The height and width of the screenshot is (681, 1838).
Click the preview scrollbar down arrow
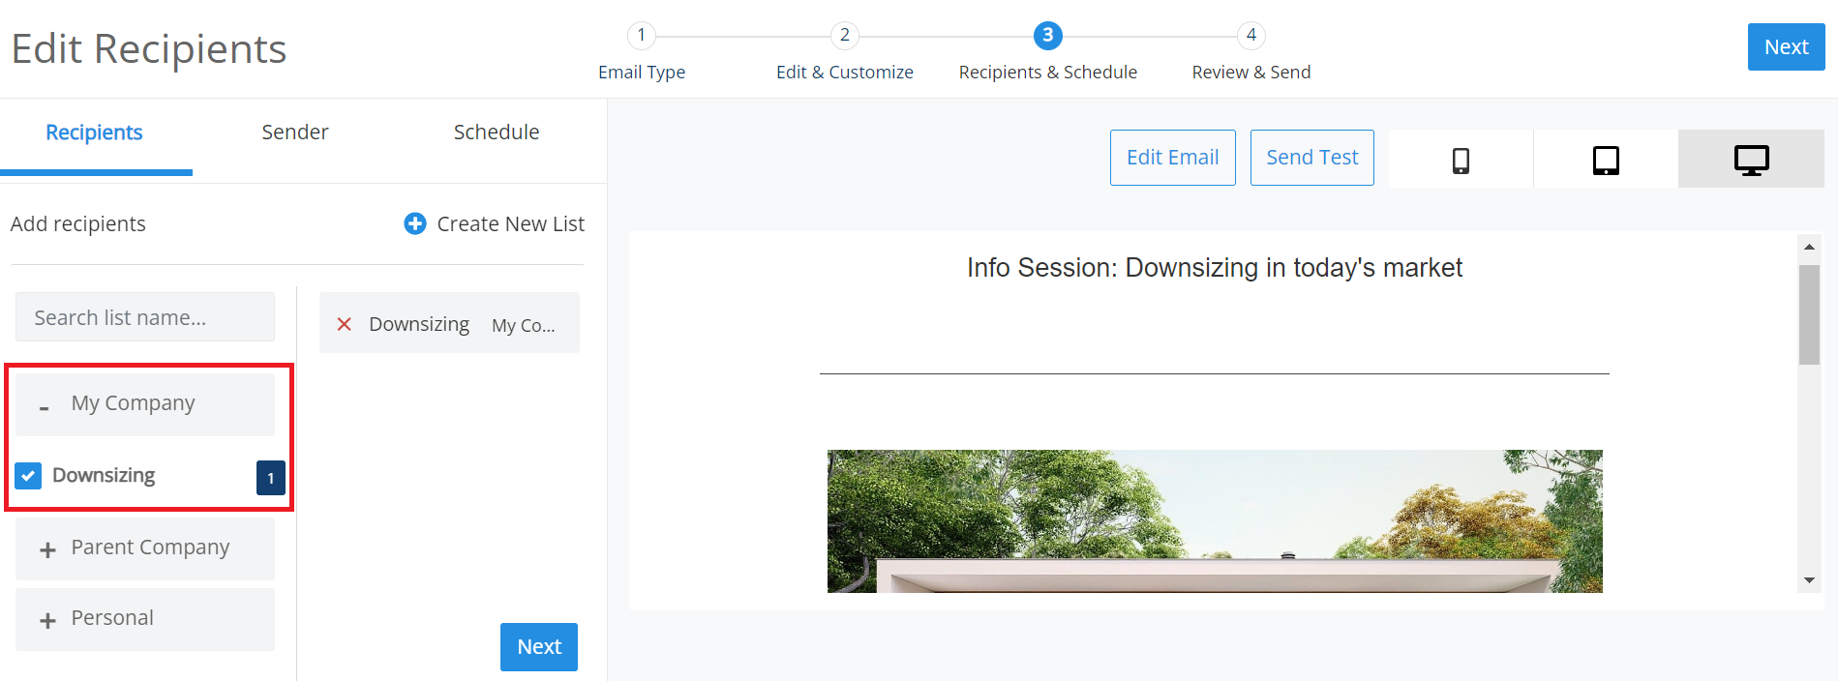[x=1808, y=580]
